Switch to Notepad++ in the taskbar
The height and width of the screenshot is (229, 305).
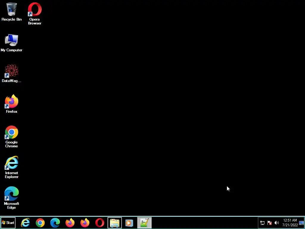pyautogui.click(x=144, y=222)
